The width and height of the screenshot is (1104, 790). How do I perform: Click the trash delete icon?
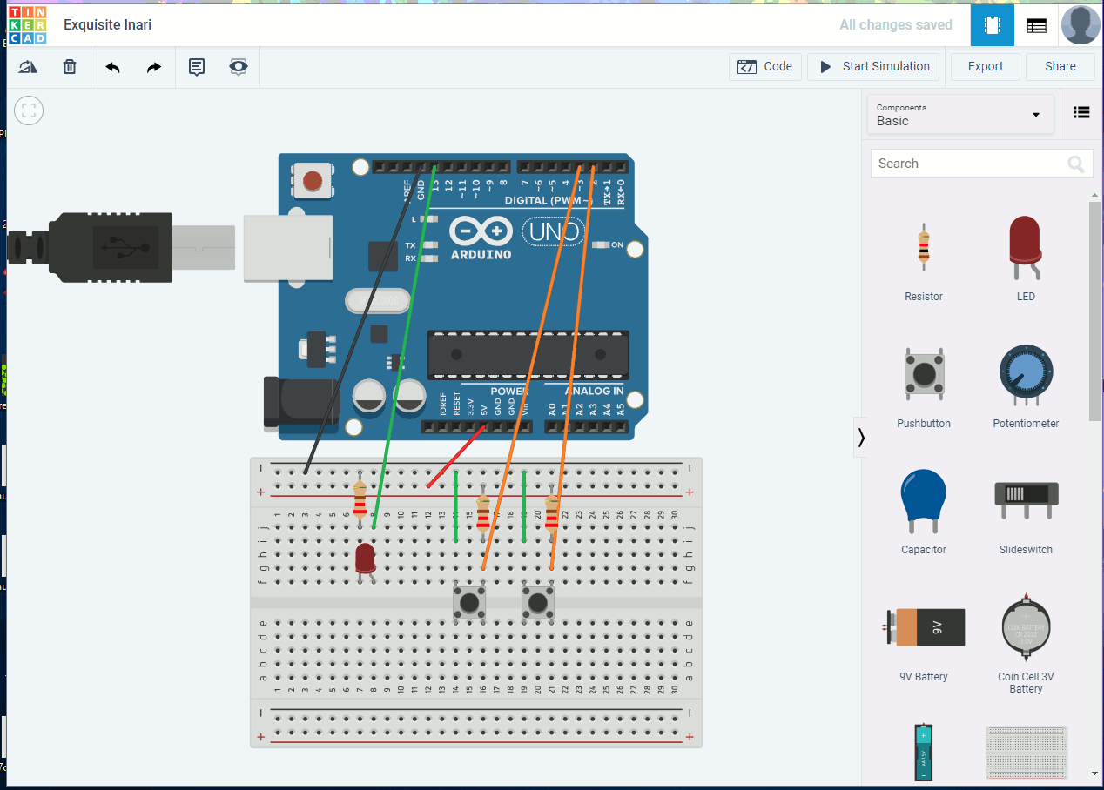pyautogui.click(x=70, y=67)
